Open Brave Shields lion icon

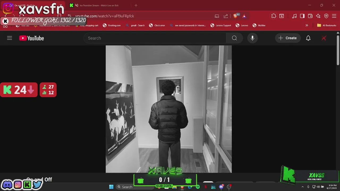tap(236, 16)
